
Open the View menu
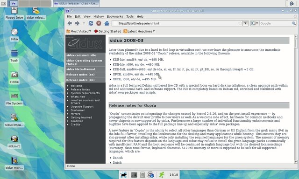(87, 17)
